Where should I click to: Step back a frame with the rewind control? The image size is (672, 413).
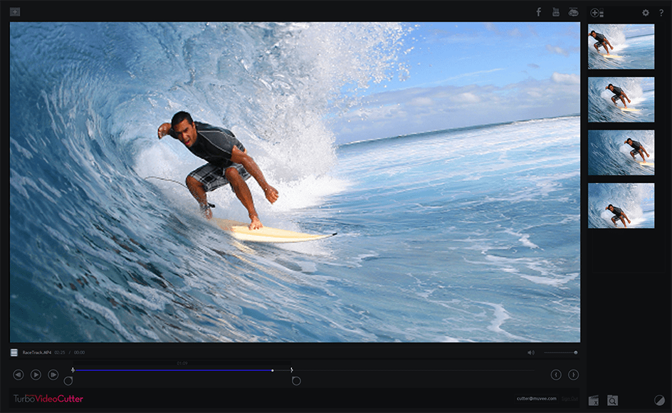(20, 373)
